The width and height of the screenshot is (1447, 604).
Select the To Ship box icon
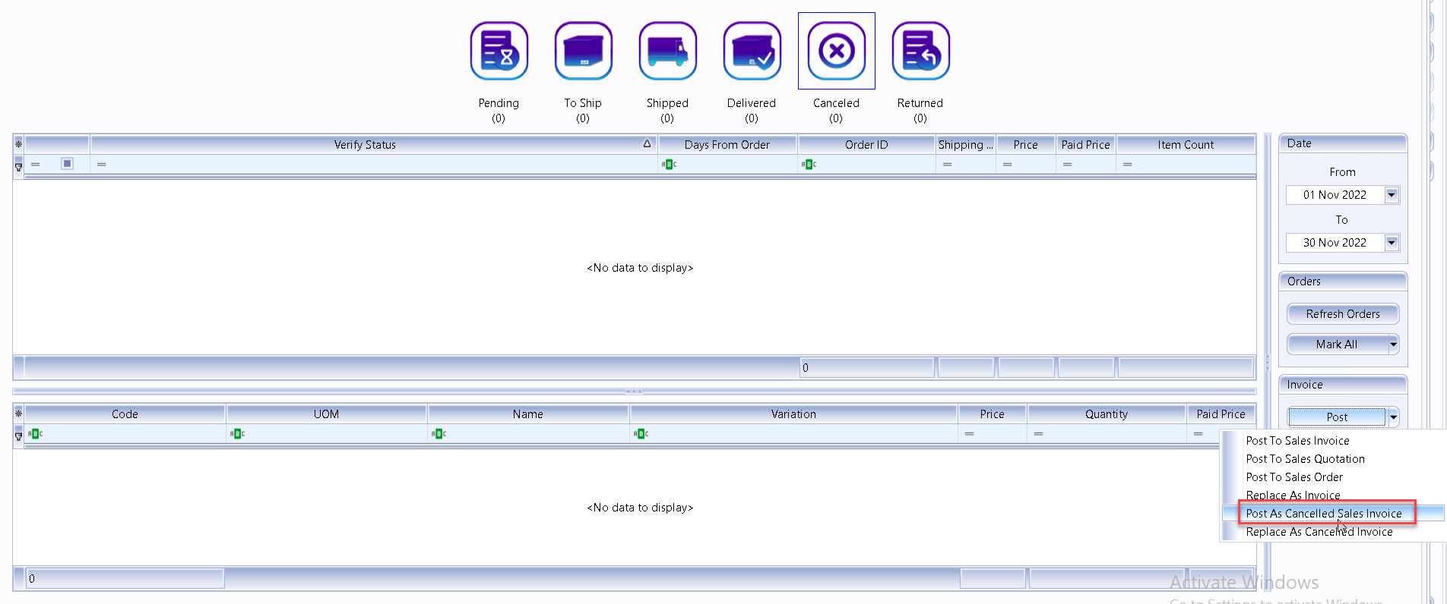click(583, 52)
